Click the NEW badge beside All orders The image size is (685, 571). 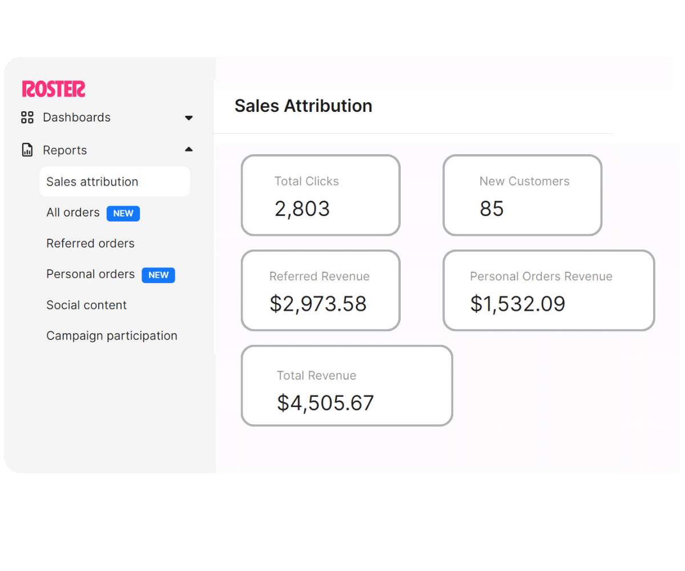[x=123, y=214]
